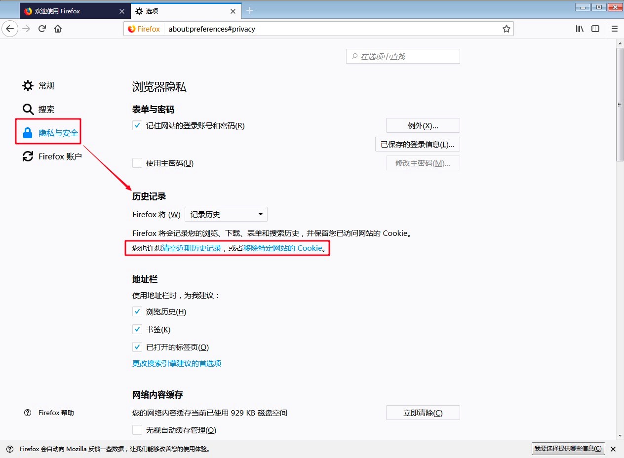The width and height of the screenshot is (624, 458).
Task: Click the 例外(X)... button
Action: (423, 125)
